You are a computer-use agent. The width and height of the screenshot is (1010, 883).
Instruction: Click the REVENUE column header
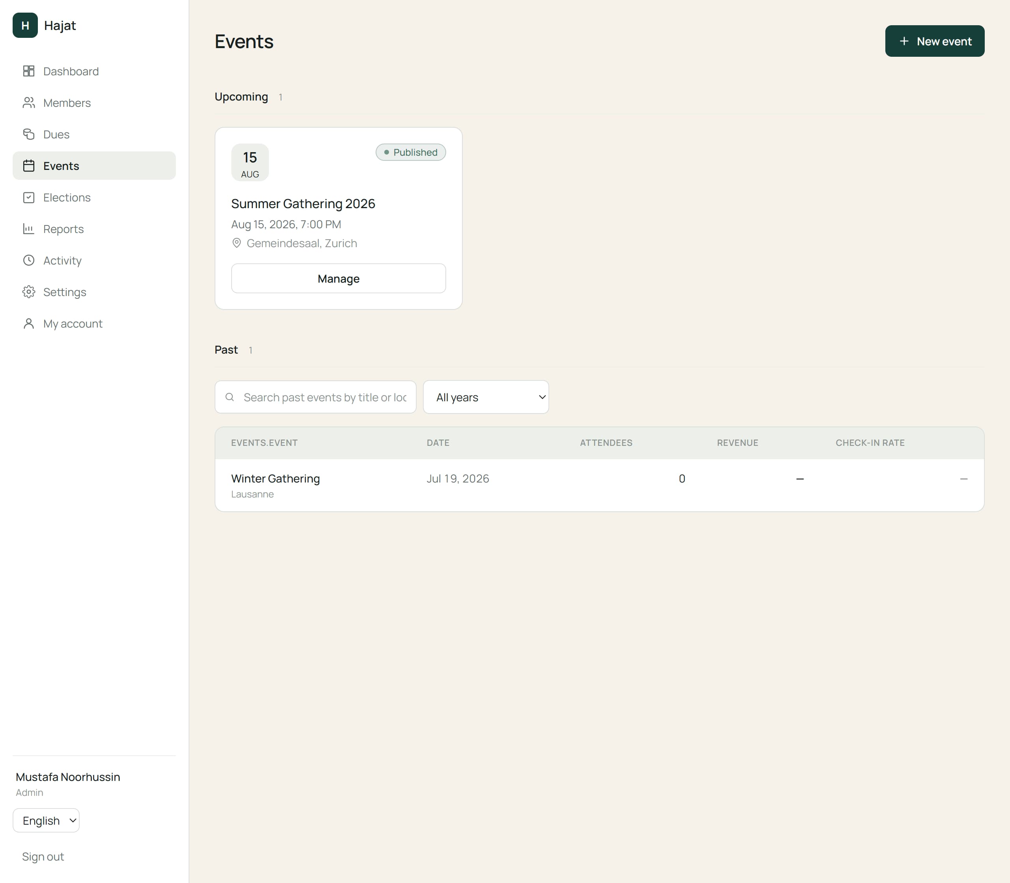738,442
